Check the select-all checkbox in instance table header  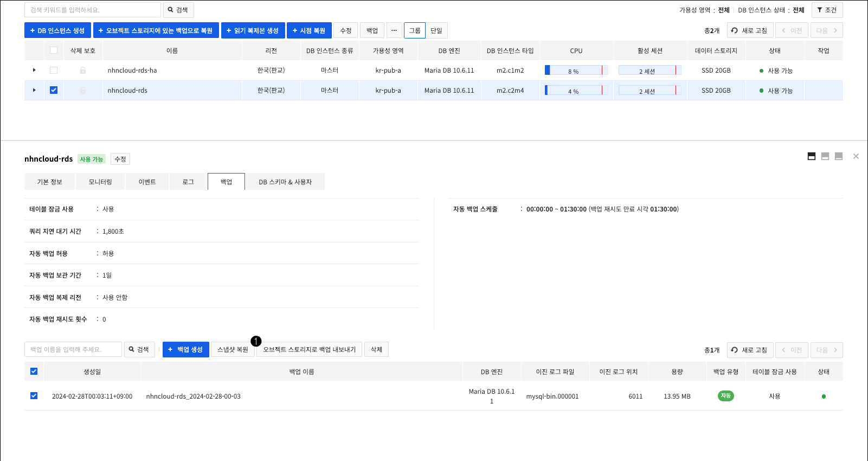coord(54,50)
